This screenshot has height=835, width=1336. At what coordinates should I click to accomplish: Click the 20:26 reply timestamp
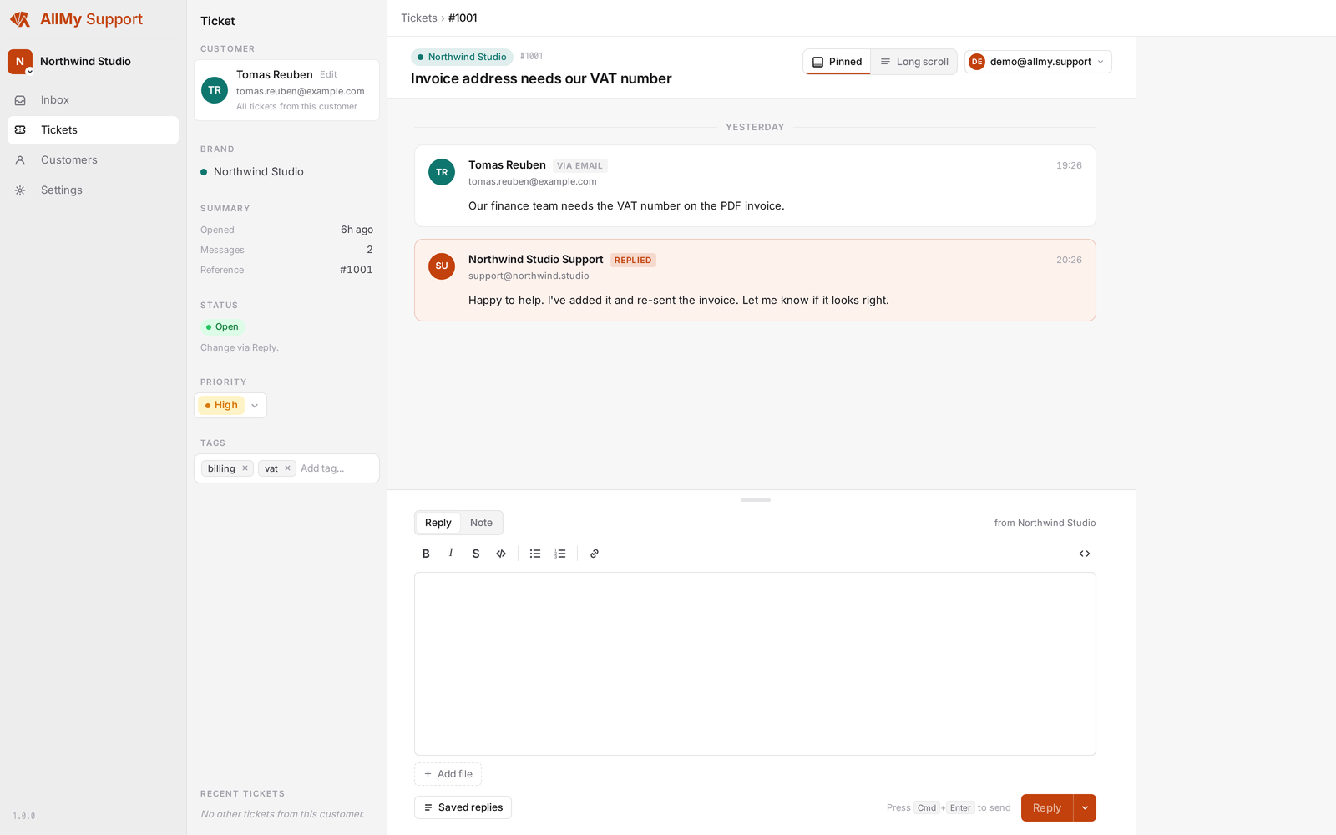click(1069, 261)
